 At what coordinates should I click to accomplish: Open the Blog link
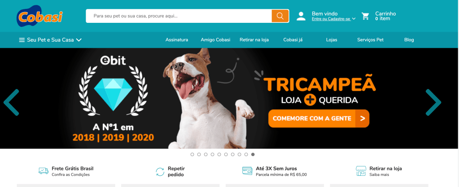pos(409,40)
